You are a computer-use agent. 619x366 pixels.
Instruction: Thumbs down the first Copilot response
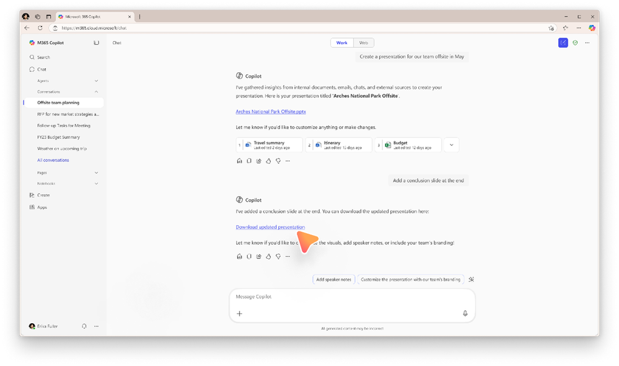click(278, 161)
